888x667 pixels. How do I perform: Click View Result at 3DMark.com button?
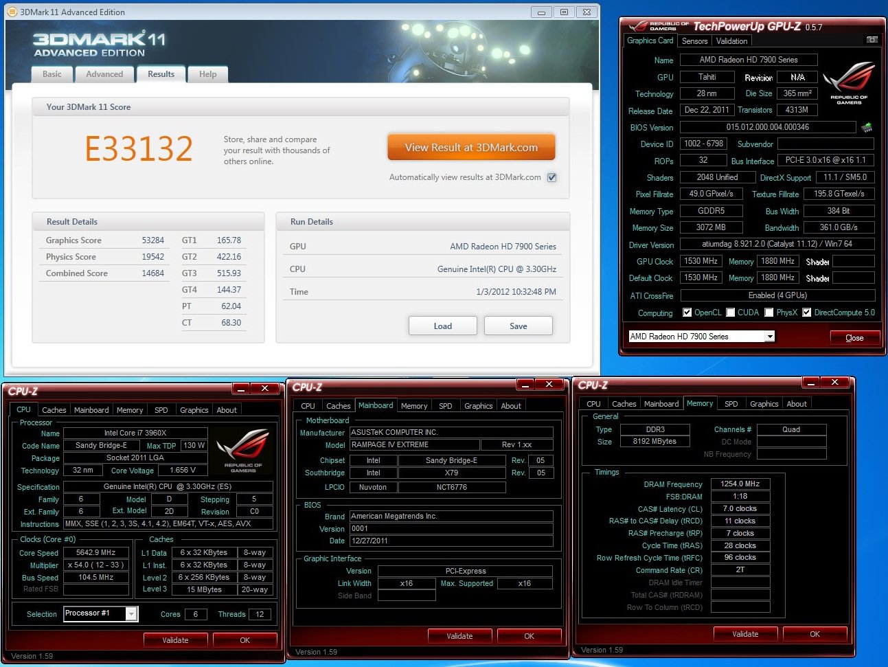(x=471, y=148)
